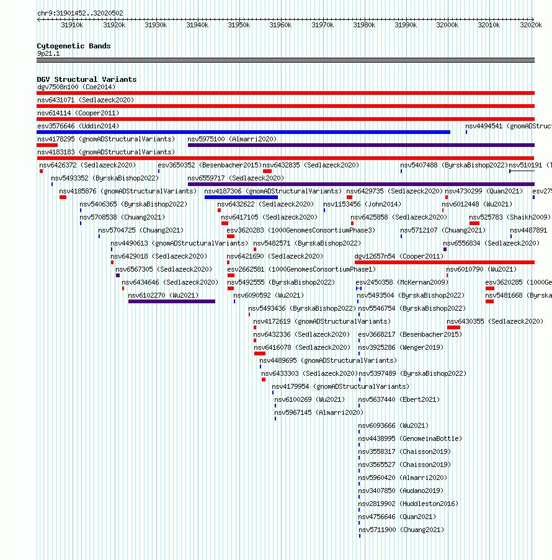Open esv3650352 (Besenbacher2015) label
The image size is (552, 560).
(210, 166)
